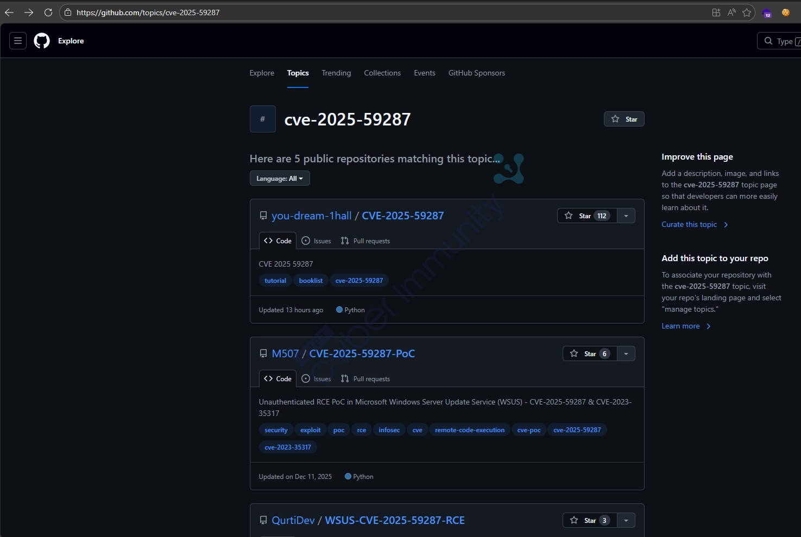View Issues of M507 PoC repo
Screen dimensions: 801x537
[x=316, y=378]
